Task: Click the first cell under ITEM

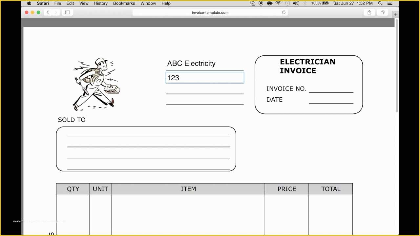Action: click(x=188, y=214)
